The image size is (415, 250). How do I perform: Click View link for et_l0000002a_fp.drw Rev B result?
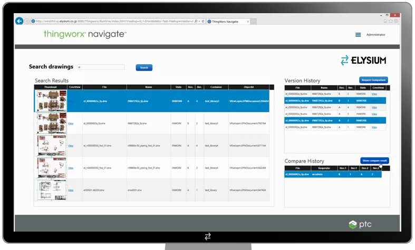(71, 123)
